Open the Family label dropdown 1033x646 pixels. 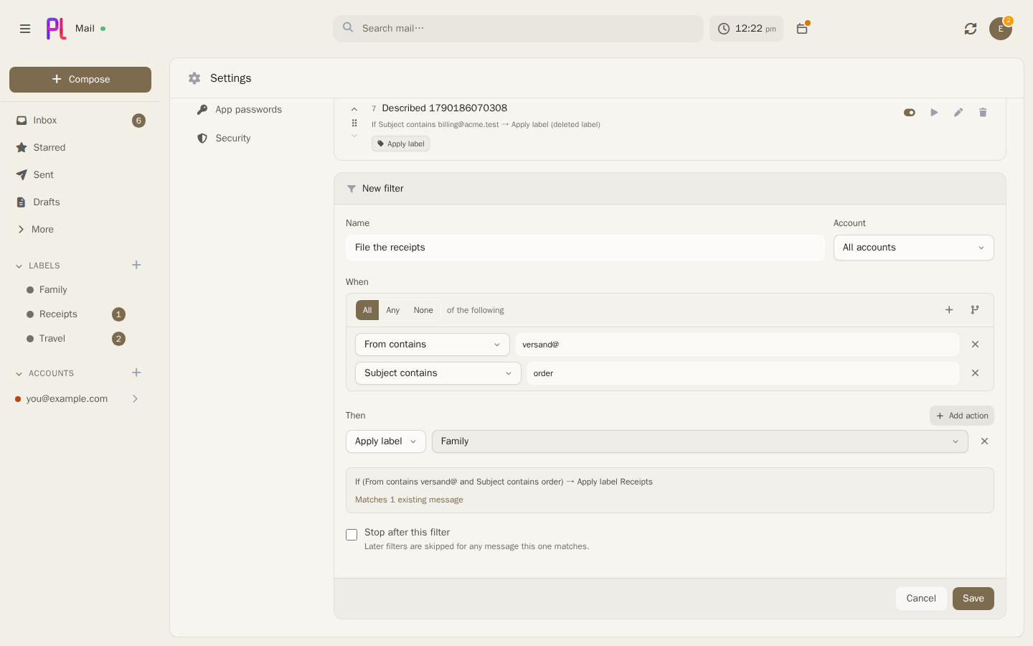point(699,441)
